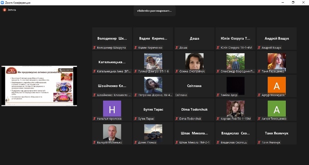Click the small 'Світлана' name label
This screenshot has width=309, height=165.
point(181,95)
